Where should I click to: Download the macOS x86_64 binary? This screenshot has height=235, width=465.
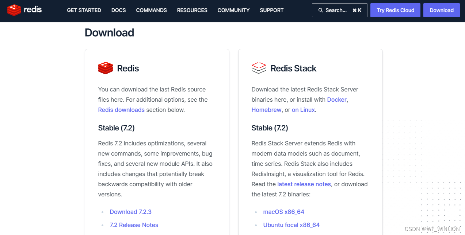(x=284, y=212)
